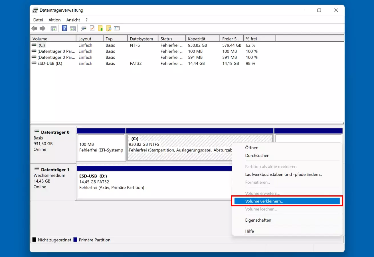Open the Ansicht menu

[x=73, y=20]
